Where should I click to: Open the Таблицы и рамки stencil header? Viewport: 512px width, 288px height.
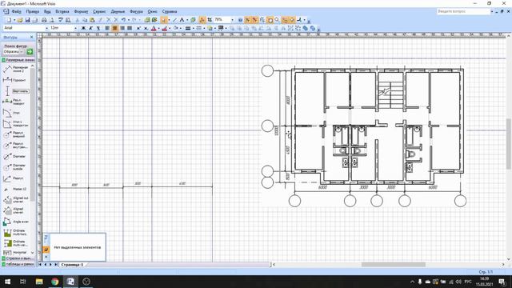coord(18,264)
